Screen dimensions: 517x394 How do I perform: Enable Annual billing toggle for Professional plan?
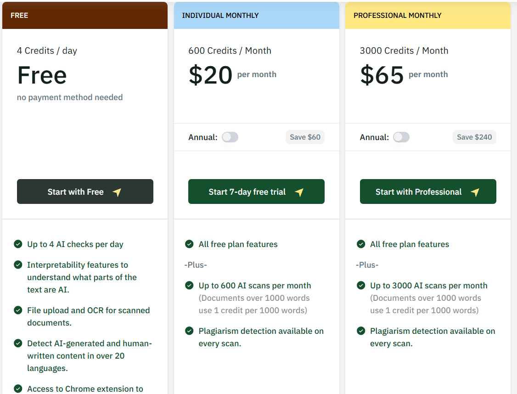click(401, 137)
